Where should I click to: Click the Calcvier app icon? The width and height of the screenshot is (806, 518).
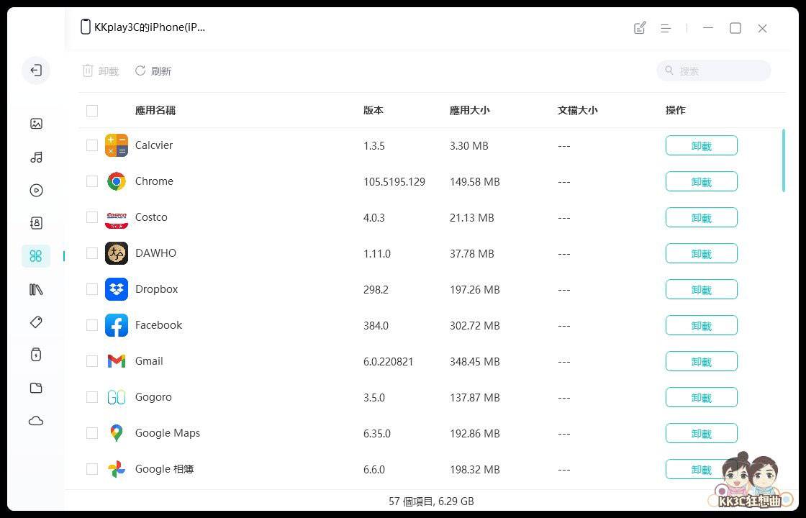(x=116, y=145)
